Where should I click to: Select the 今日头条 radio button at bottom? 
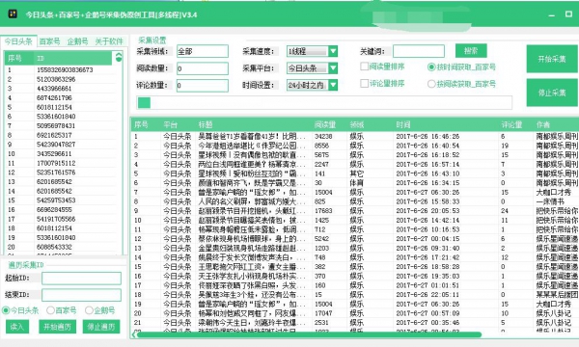point(6,310)
